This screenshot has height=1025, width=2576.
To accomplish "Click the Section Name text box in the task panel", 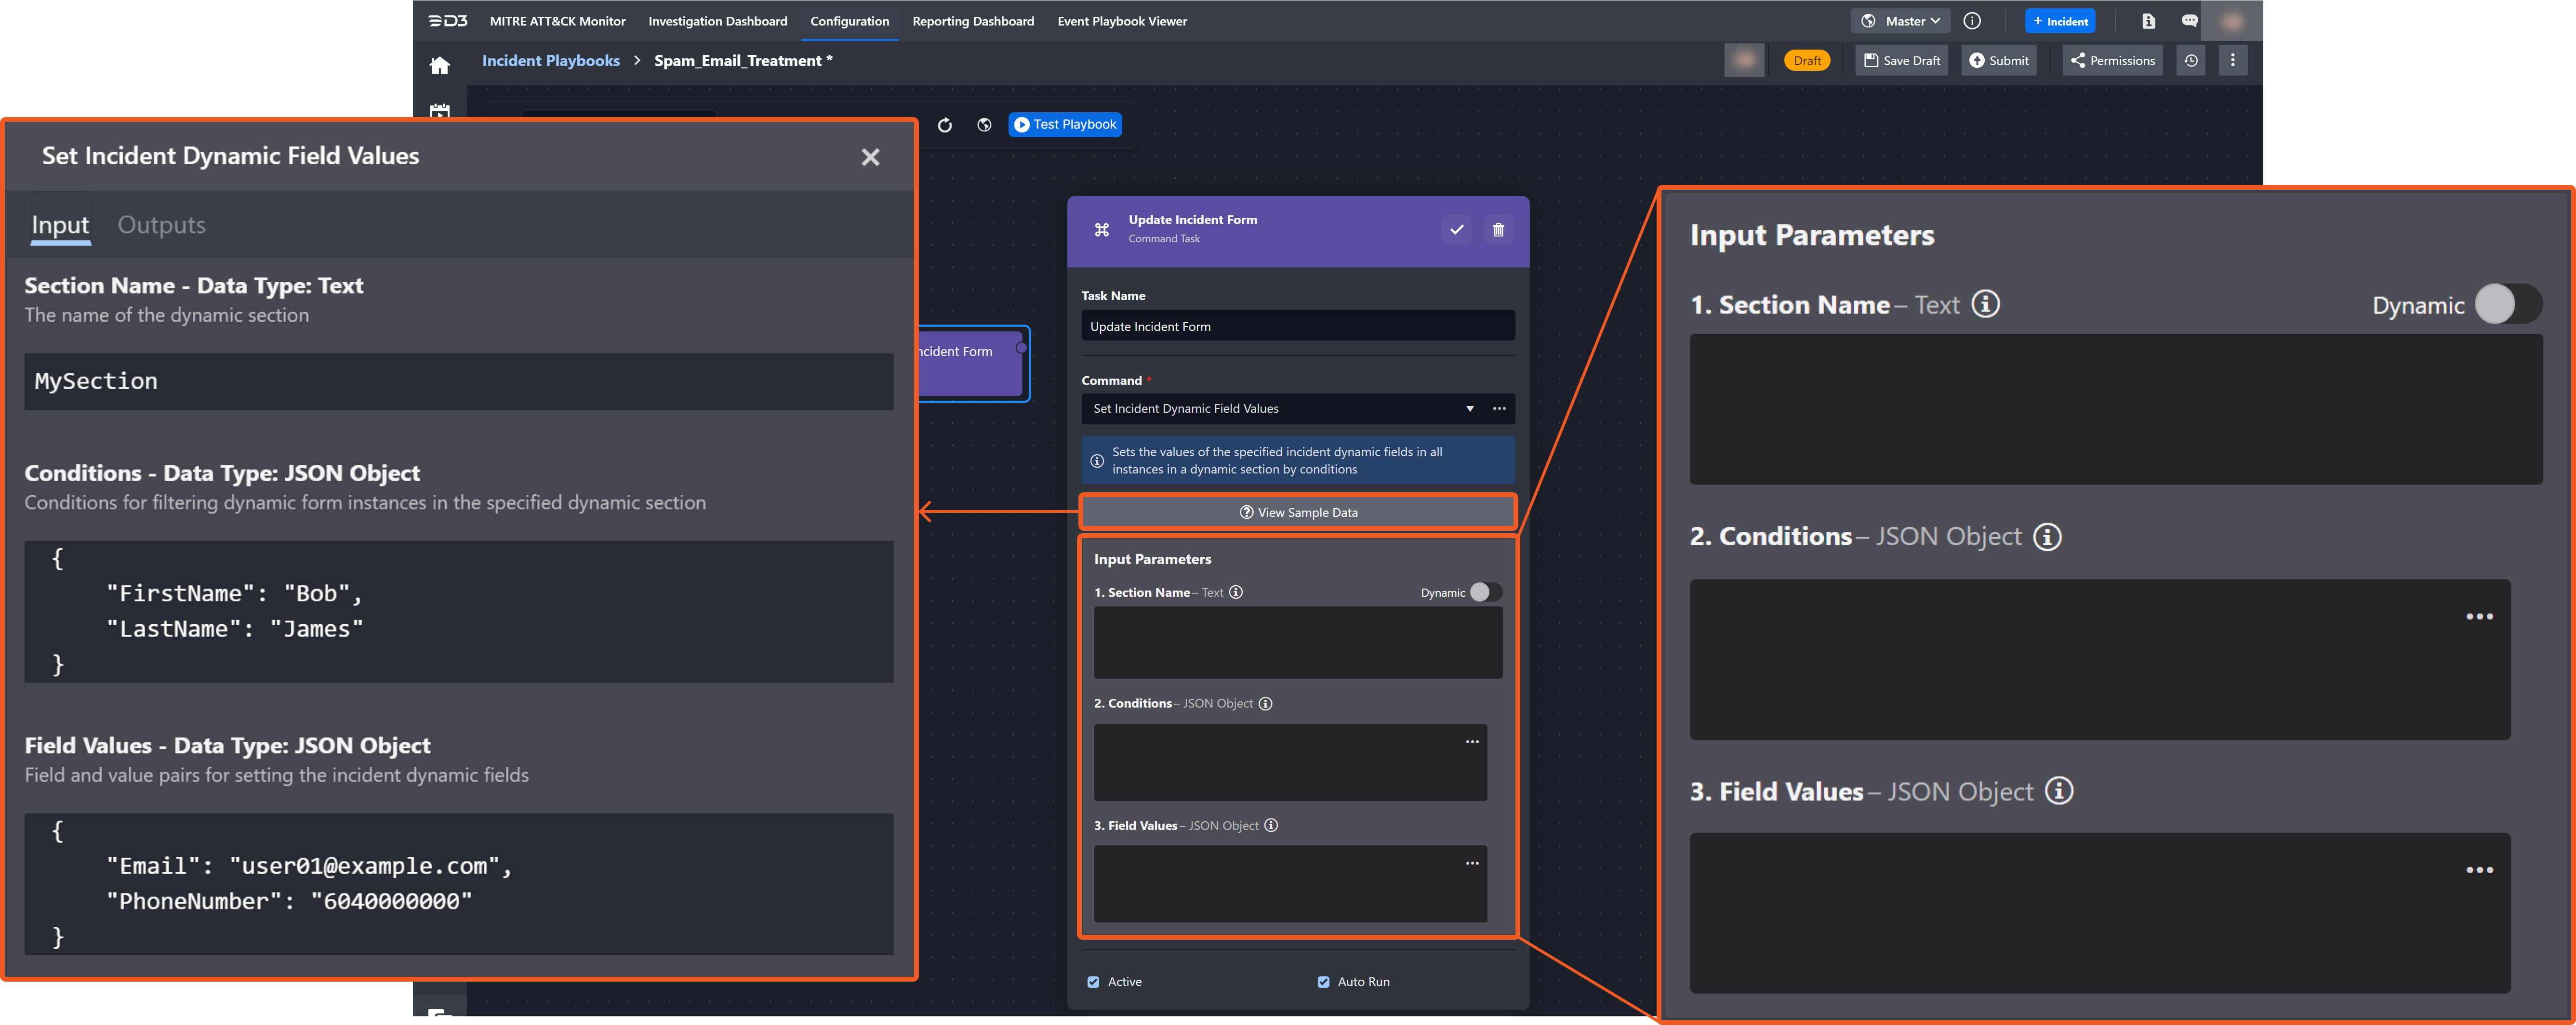I will click(1297, 643).
